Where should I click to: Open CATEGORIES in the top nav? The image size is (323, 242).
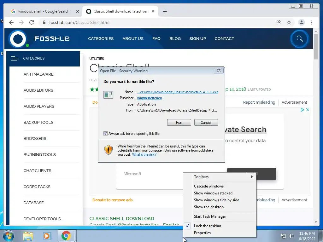101,39
